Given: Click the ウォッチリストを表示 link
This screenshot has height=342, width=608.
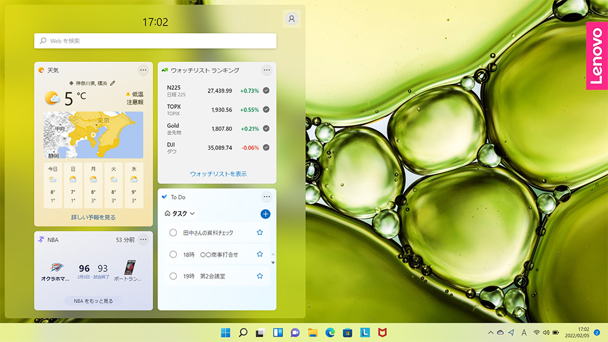Looking at the screenshot, I should 218,173.
